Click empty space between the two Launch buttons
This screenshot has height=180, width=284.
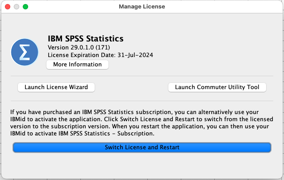click(132, 87)
